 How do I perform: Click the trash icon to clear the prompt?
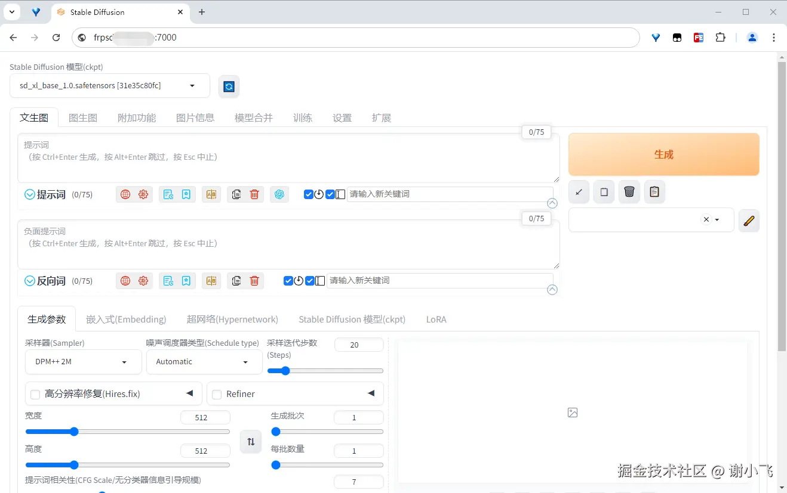pos(254,194)
